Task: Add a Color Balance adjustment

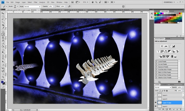Action: [166, 51]
